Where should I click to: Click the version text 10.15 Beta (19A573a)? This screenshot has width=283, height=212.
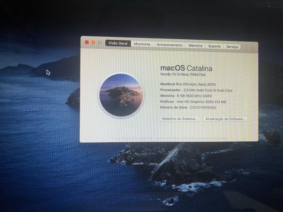183,74
